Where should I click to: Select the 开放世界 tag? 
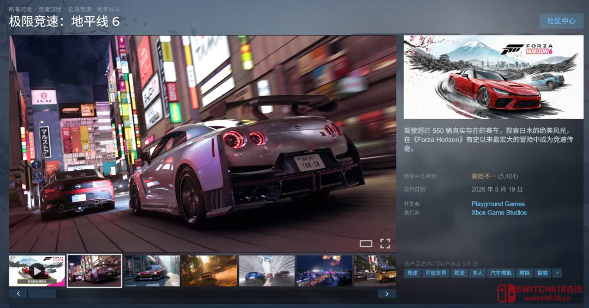point(436,273)
